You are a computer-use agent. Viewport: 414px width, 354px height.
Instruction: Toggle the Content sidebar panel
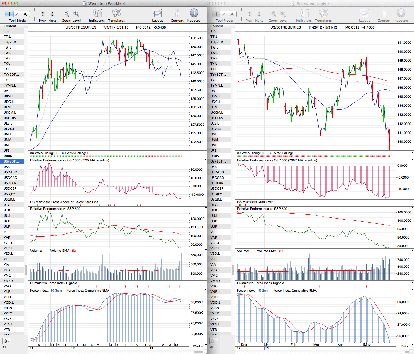(177, 14)
